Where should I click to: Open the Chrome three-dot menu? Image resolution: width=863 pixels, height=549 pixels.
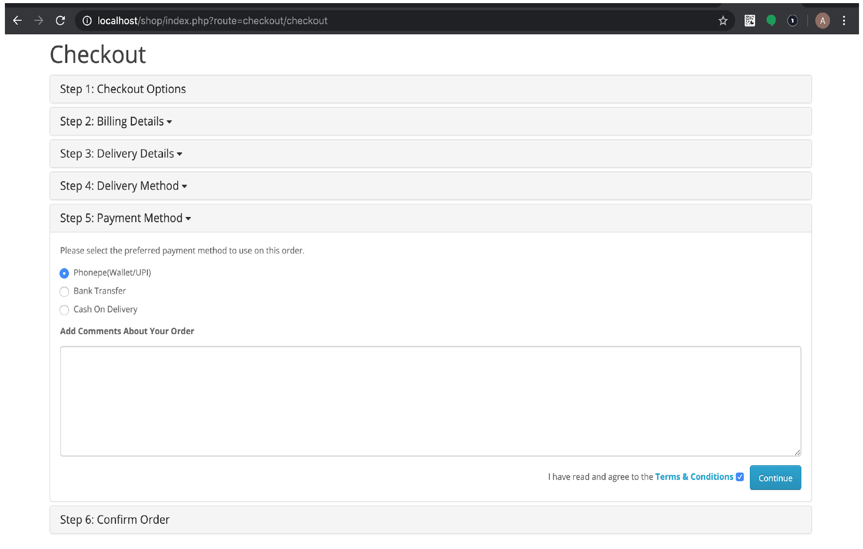pos(844,20)
